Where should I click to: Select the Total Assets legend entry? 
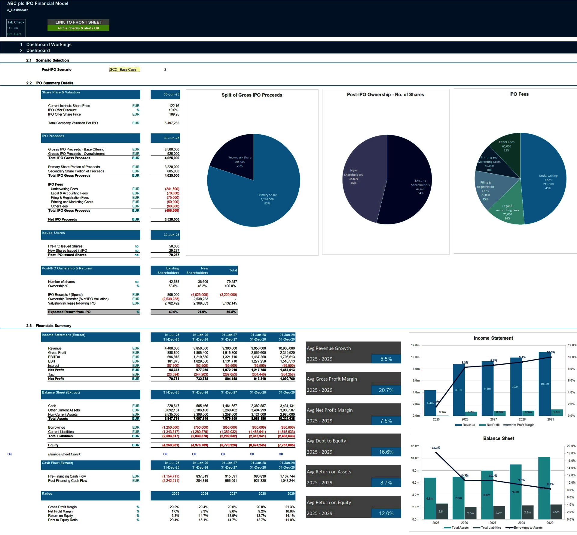pos(456,528)
